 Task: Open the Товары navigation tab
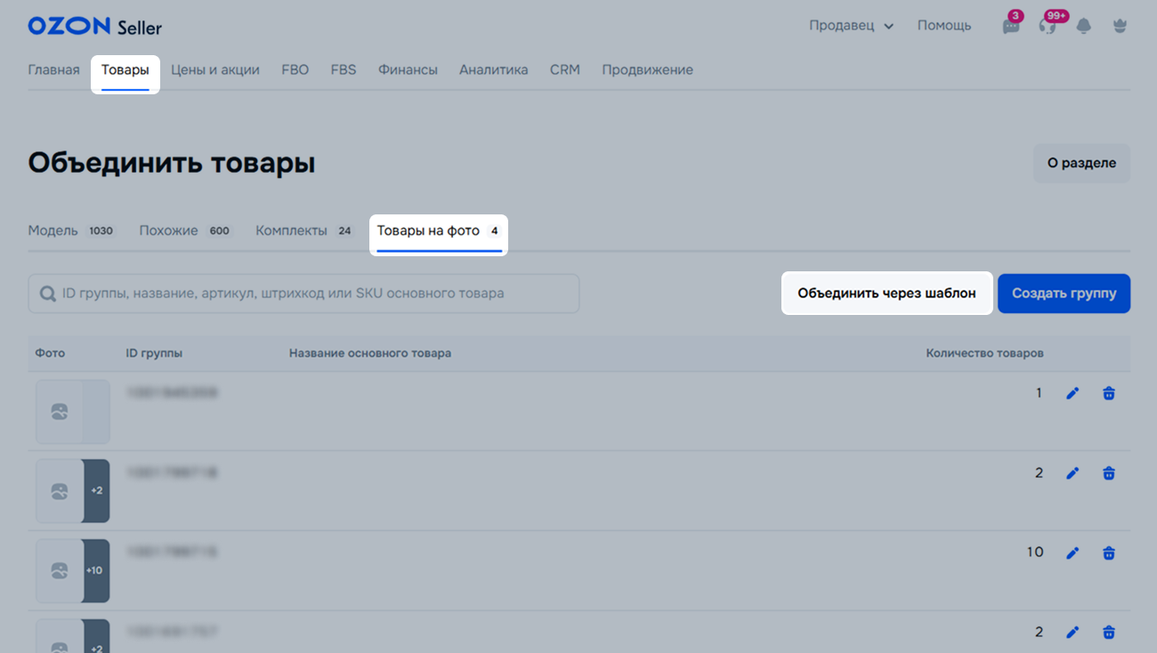point(125,70)
